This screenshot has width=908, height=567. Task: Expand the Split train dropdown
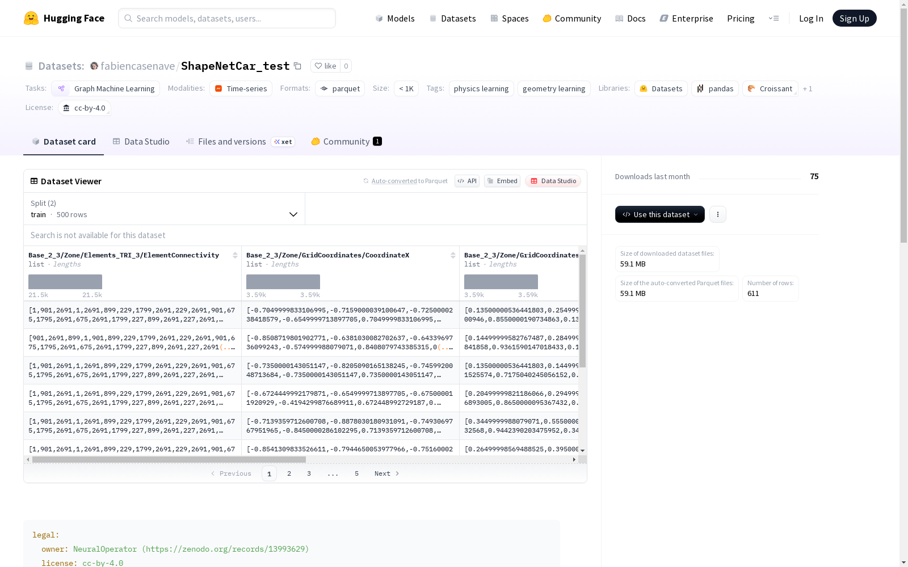[x=165, y=209]
